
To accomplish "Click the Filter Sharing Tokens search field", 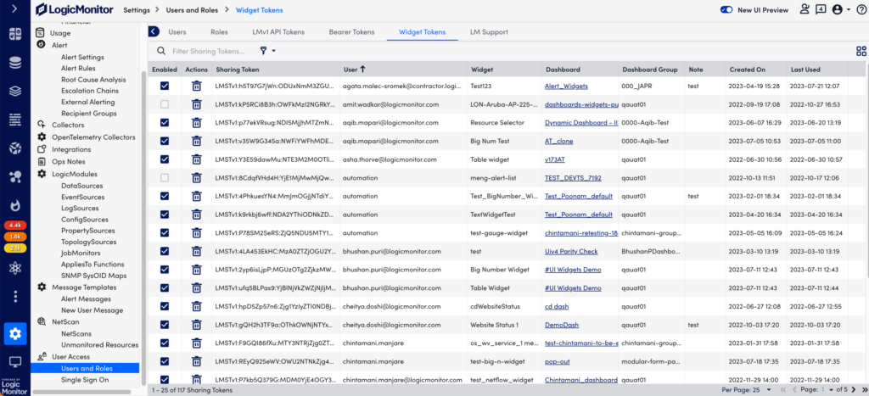I will [209, 51].
